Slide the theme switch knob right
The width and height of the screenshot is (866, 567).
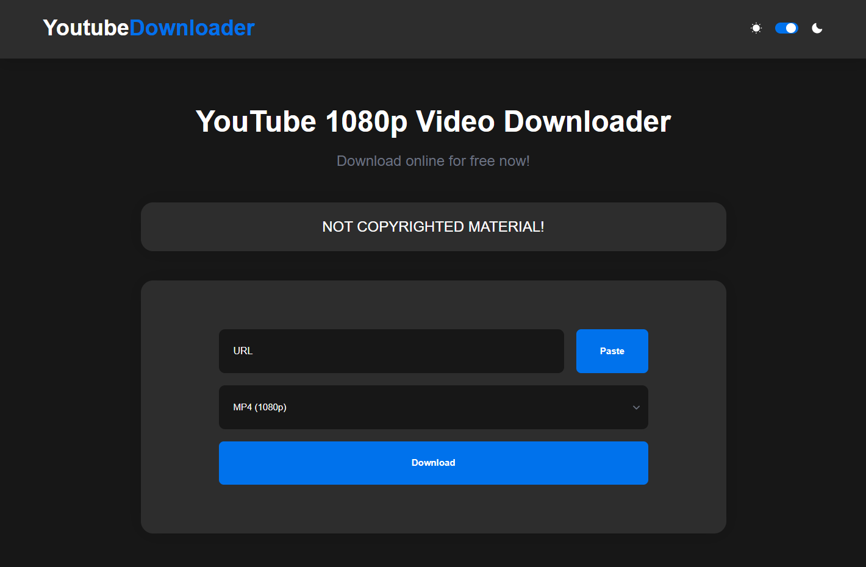(790, 28)
